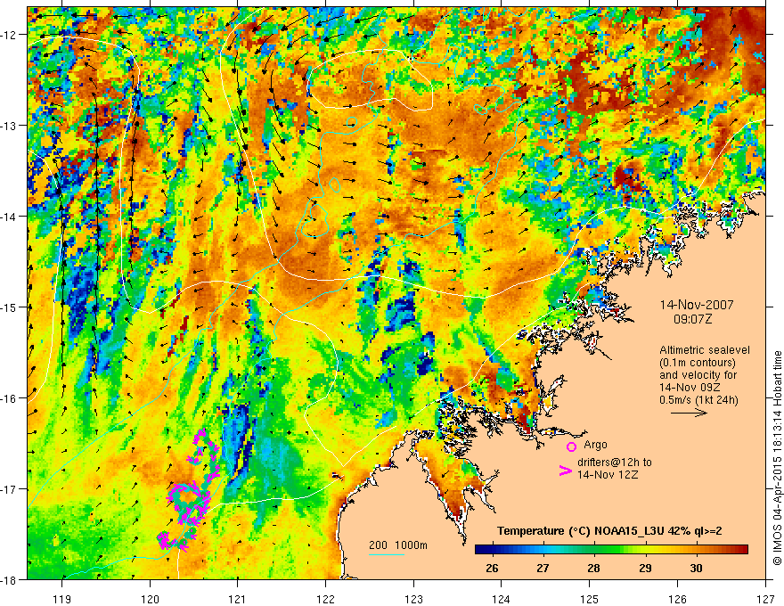Click the '14-Nov 09Z' velocity date text
The width and height of the screenshot is (784, 606).
(688, 388)
